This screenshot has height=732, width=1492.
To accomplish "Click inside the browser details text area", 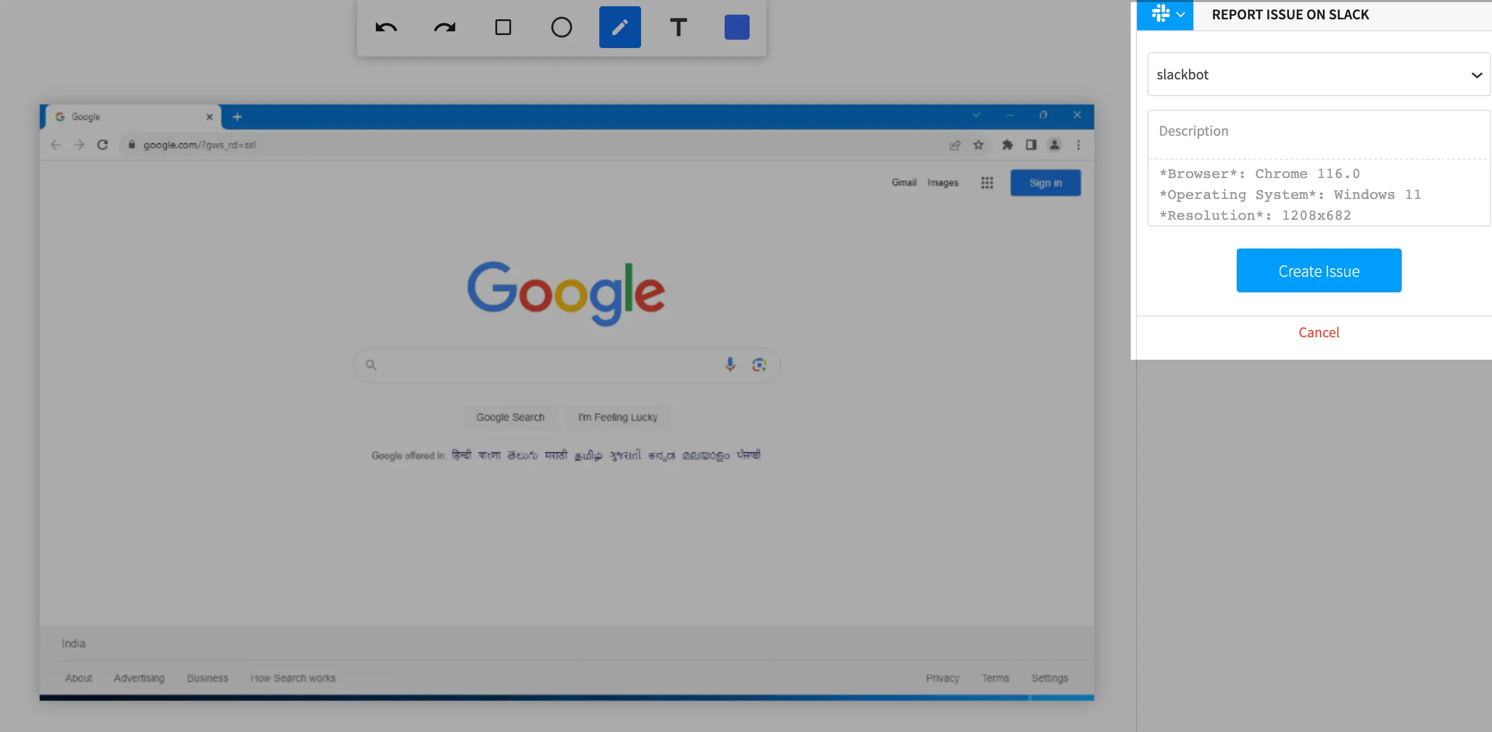I will pos(1318,194).
